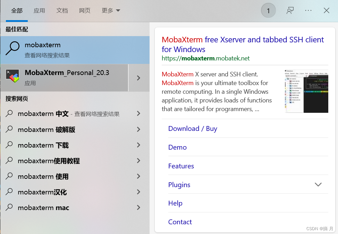The height and width of the screenshot is (234, 338).
Task: Open the Contact link
Action: point(180,222)
